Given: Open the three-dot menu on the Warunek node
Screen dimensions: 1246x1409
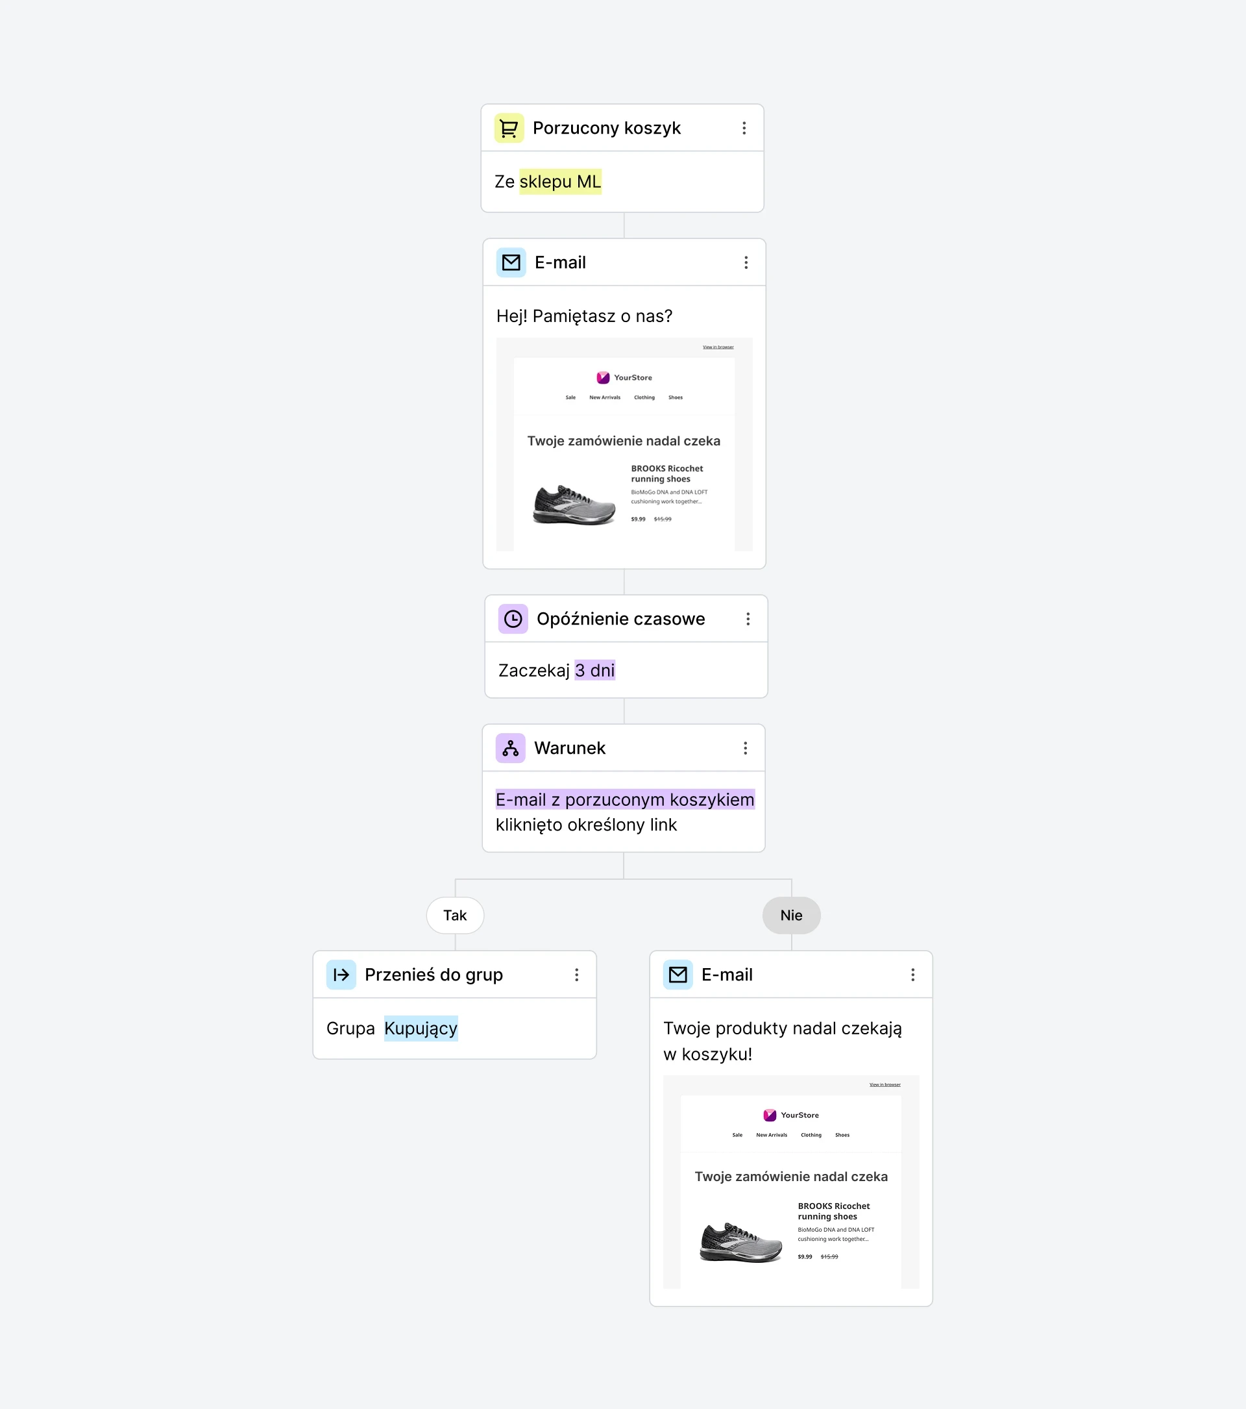Looking at the screenshot, I should point(745,748).
